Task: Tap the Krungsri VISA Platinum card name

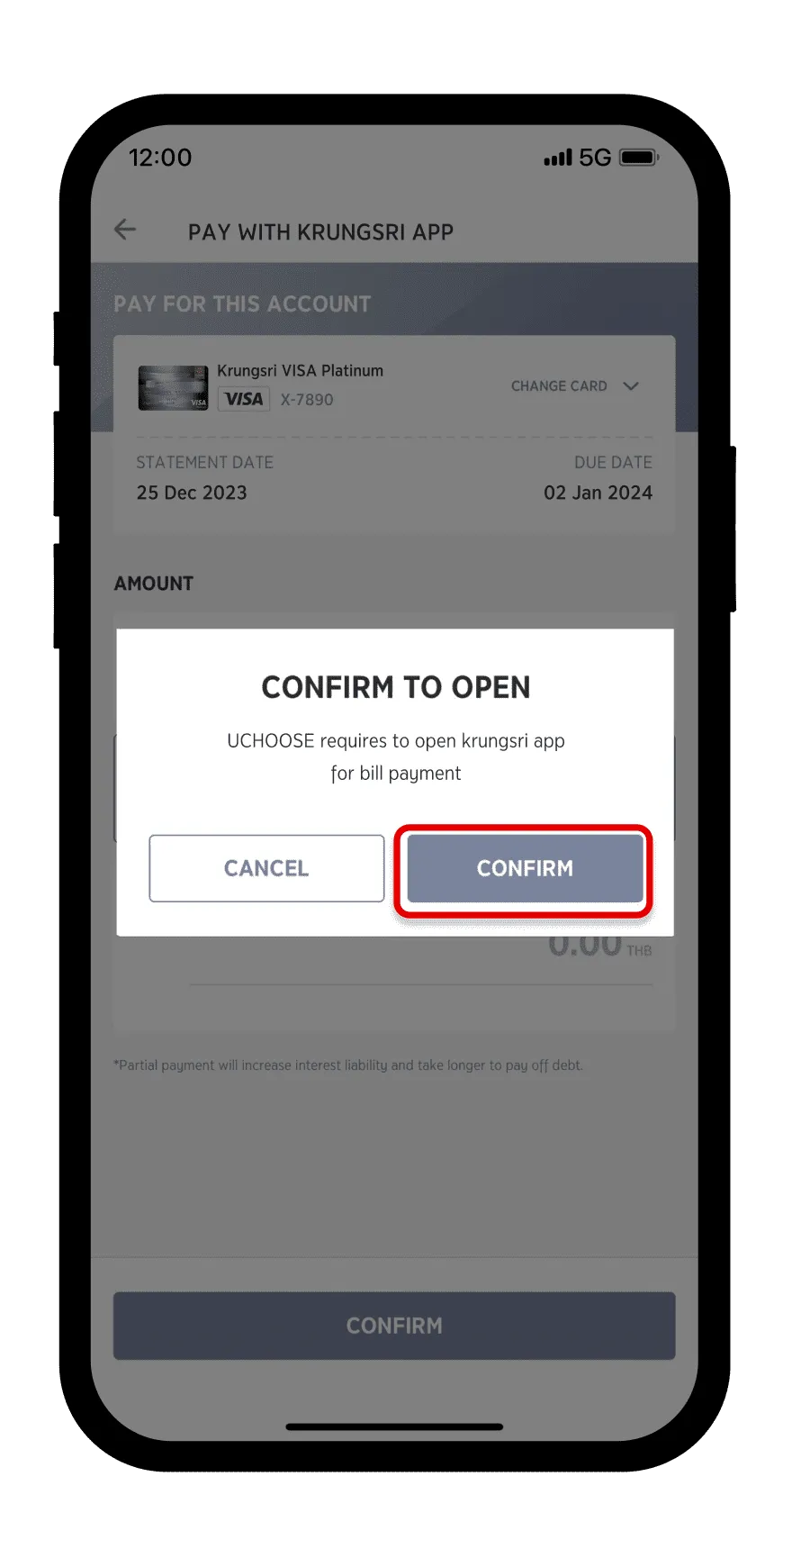Action: click(300, 371)
